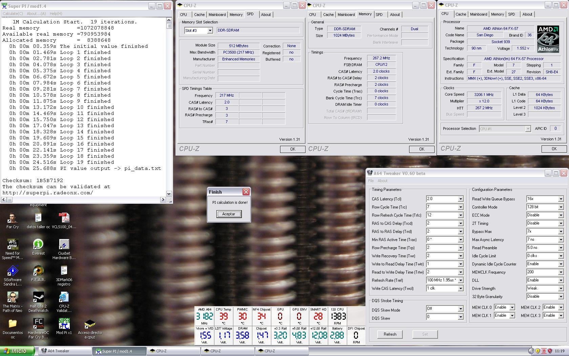Expand the CAS Latency (Tcl) dropdown
Screen dimensions: 569x356
coord(461,199)
